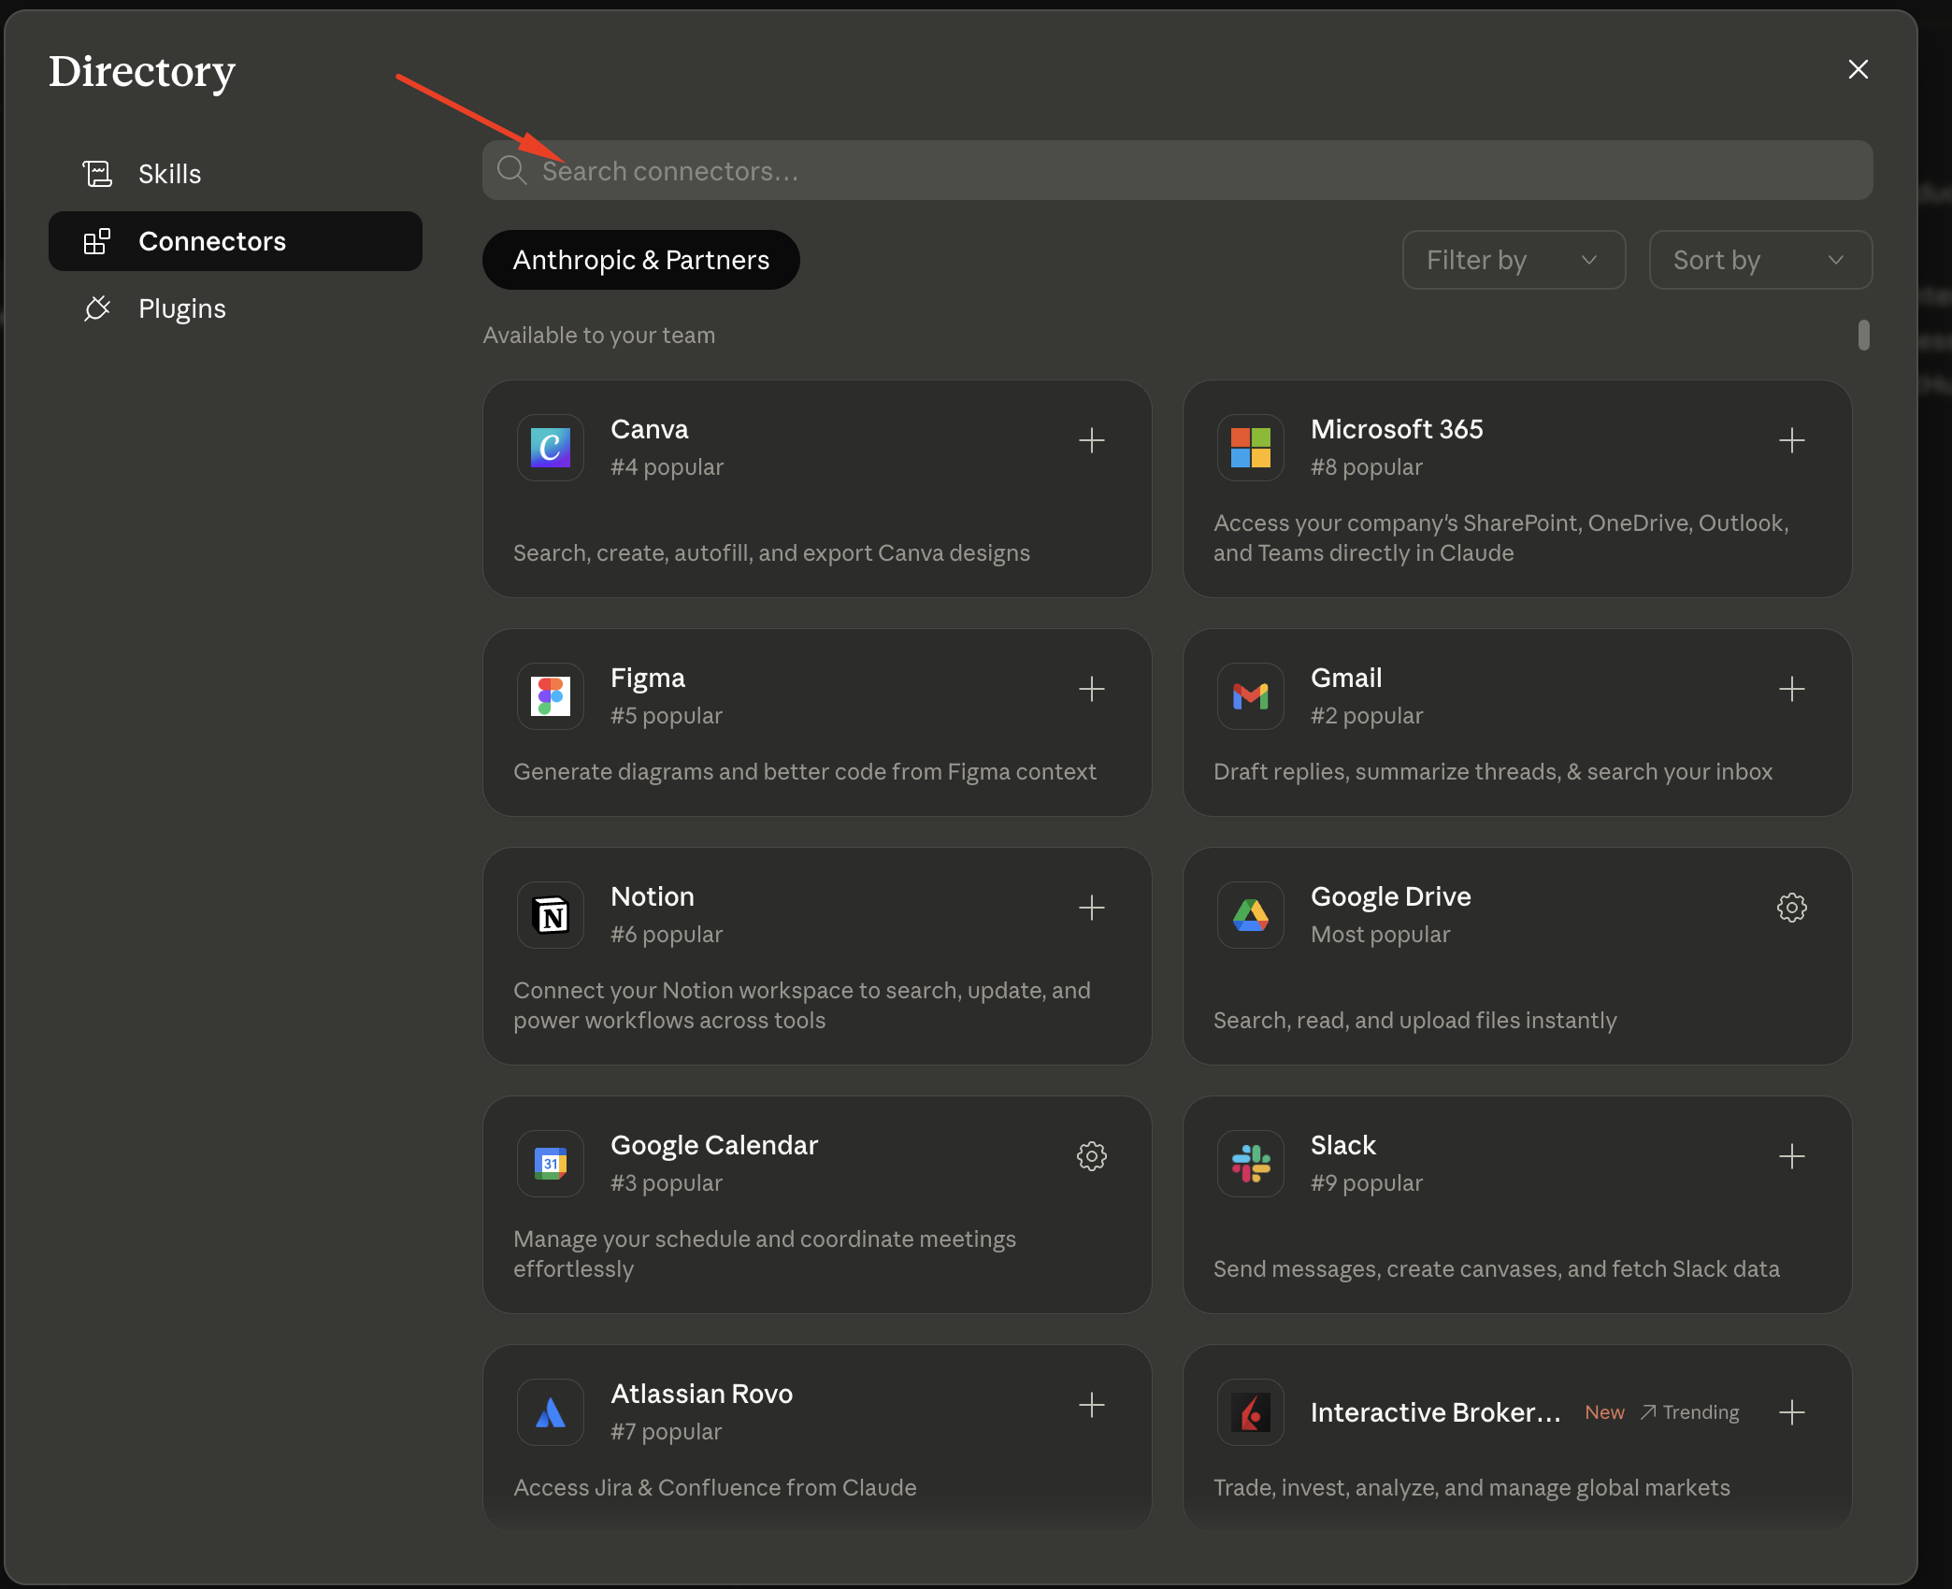Add the Atlassian Rovo connector
Viewport: 1952px width, 1589px height.
coord(1091,1405)
